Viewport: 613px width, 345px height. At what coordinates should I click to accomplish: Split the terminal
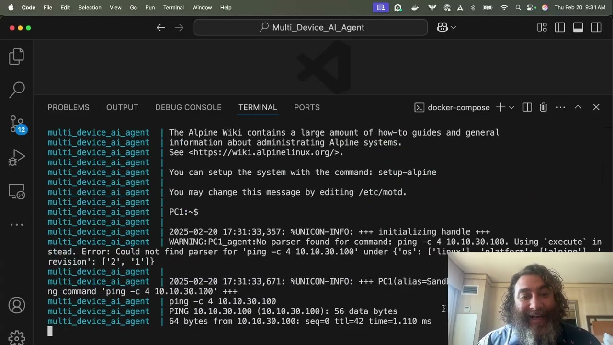[x=527, y=107]
